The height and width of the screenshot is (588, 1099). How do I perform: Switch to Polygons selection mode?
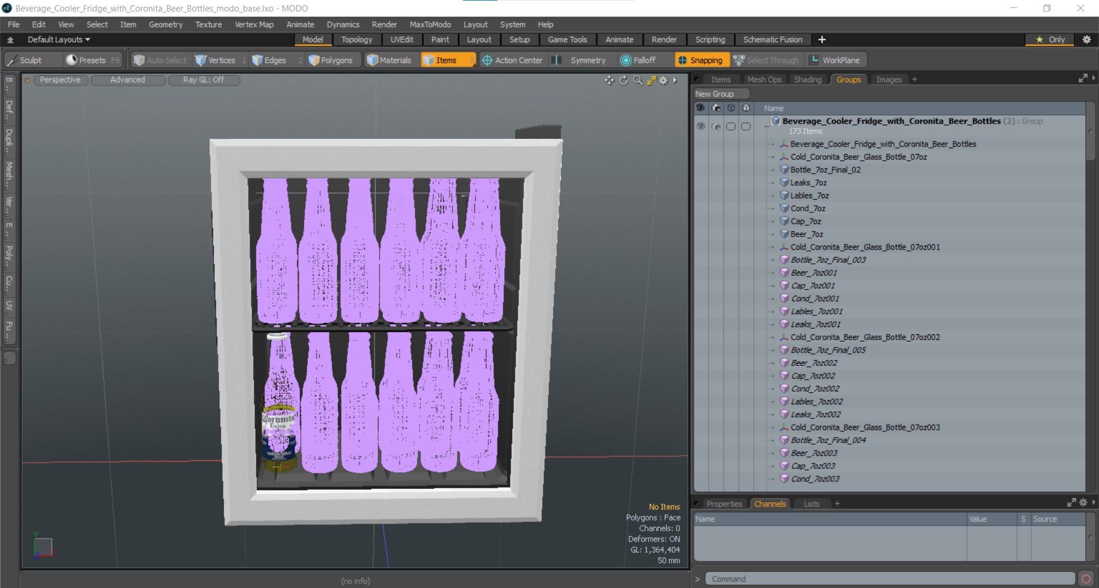click(331, 60)
